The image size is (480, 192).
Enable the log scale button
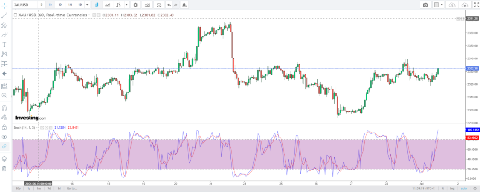click(x=452, y=189)
